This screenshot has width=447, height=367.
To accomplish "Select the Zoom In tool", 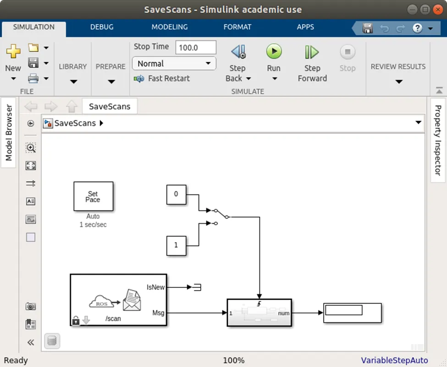I will point(31,148).
